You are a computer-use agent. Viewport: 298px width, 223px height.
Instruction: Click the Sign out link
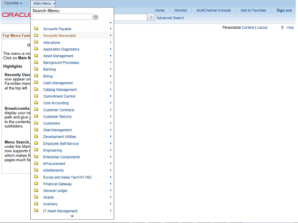(x=284, y=10)
